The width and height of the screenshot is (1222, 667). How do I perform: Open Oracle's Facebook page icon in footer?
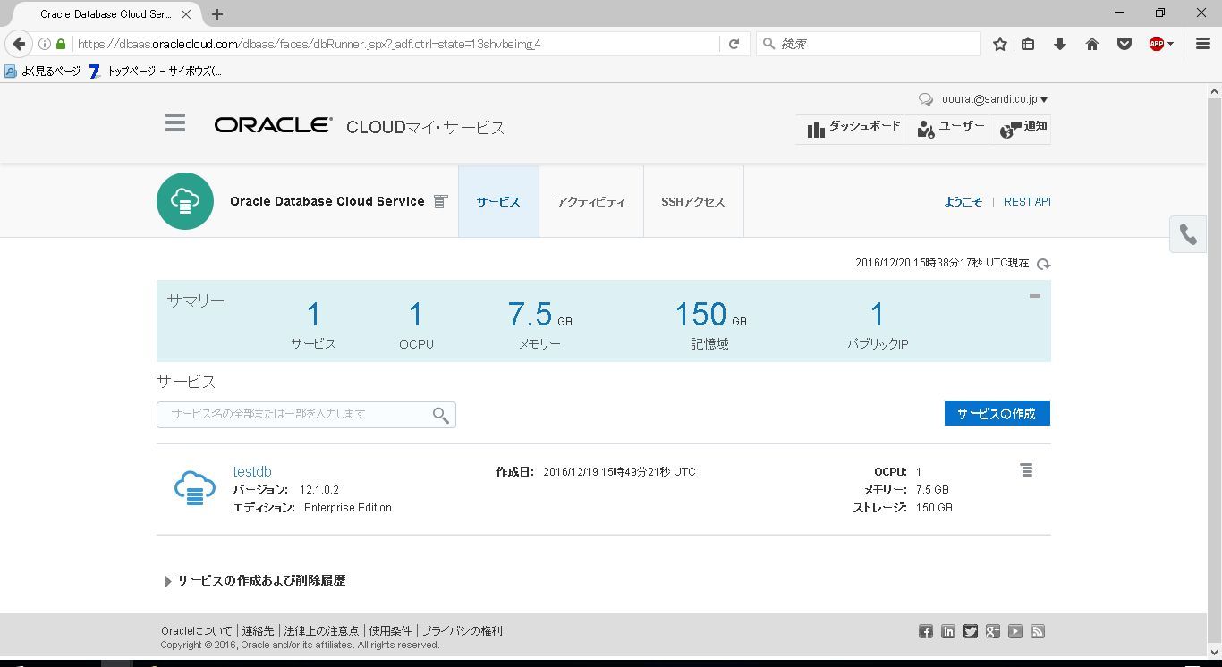(x=926, y=632)
